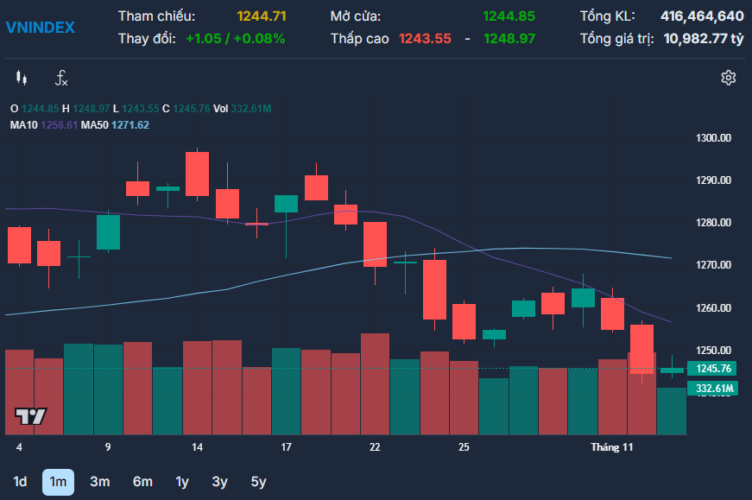The height and width of the screenshot is (500, 752).
Task: Click the MA10 indicator label
Action: [x=23, y=125]
